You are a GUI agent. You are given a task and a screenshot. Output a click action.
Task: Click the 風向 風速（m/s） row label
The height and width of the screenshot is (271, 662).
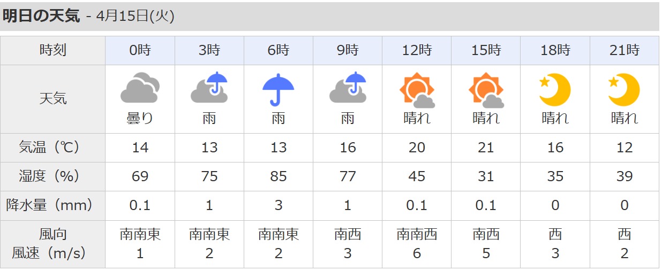[53, 244]
